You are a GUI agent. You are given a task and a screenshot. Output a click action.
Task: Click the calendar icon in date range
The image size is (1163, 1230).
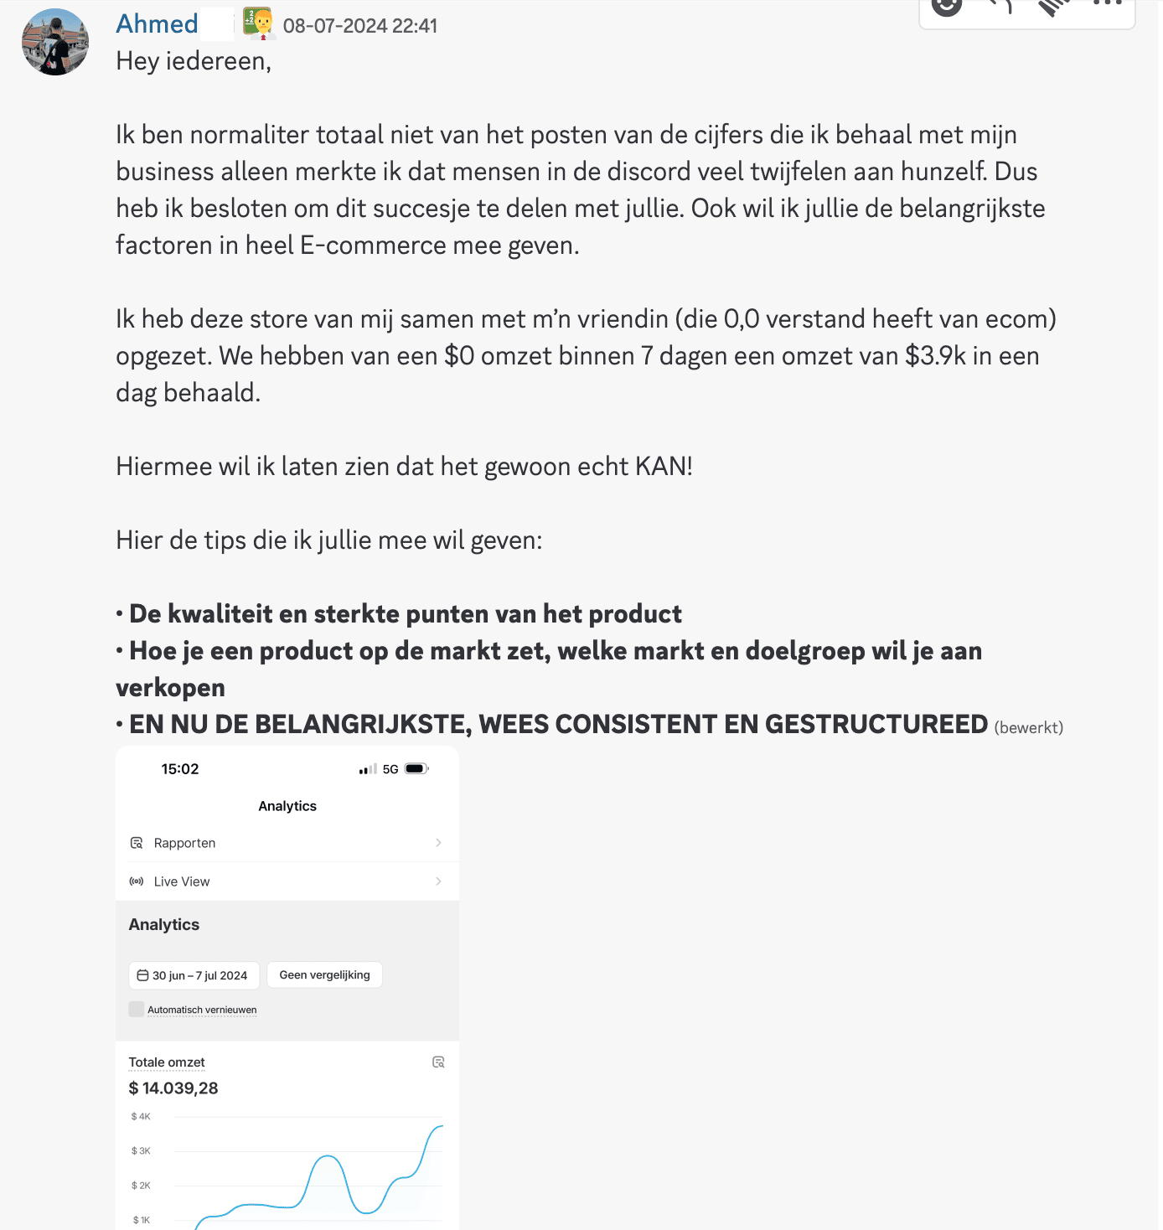coord(143,975)
